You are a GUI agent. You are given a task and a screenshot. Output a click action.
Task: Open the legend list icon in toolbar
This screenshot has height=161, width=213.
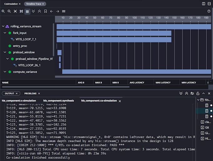tap(64, 11)
